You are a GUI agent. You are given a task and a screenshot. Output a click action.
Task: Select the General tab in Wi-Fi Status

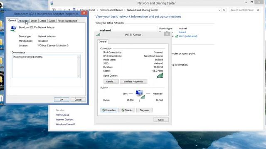pyautogui.click(x=103, y=41)
